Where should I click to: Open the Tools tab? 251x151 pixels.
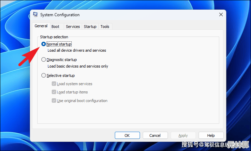[x=105, y=27]
